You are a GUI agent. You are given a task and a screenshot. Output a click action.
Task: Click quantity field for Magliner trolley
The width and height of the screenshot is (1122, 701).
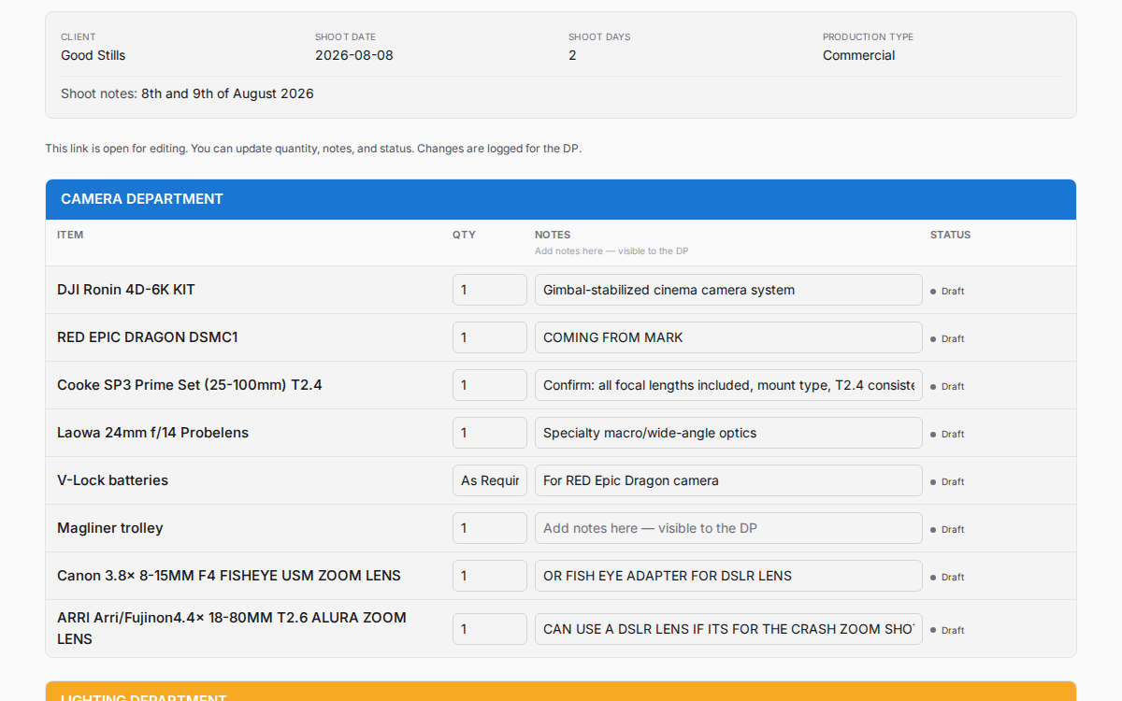pyautogui.click(x=490, y=528)
